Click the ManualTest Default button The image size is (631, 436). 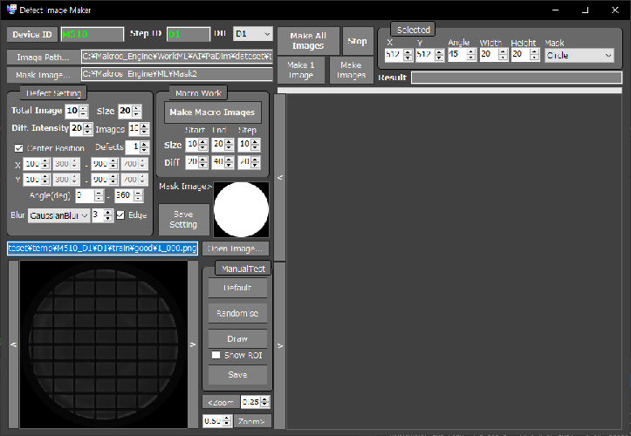coord(237,288)
